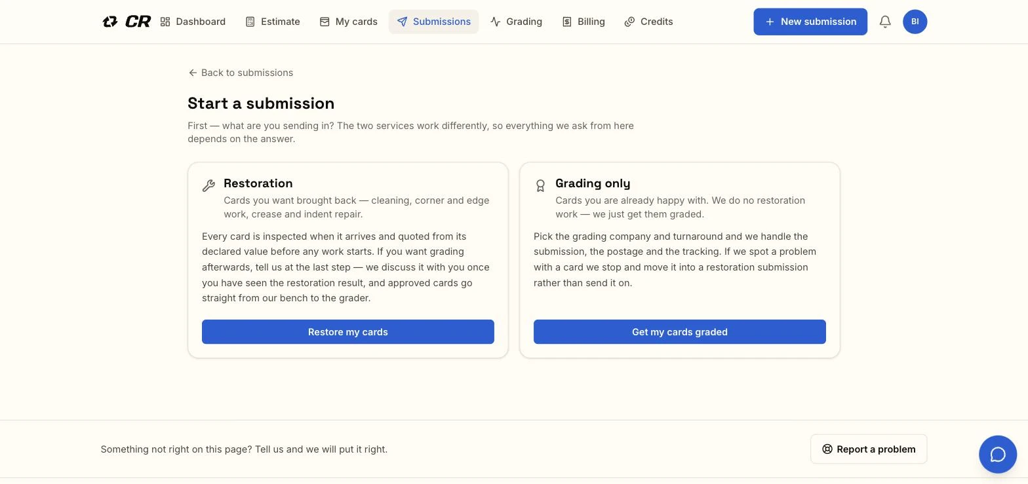Viewport: 1028px width, 484px height.
Task: Open the Grading tab
Action: [517, 22]
